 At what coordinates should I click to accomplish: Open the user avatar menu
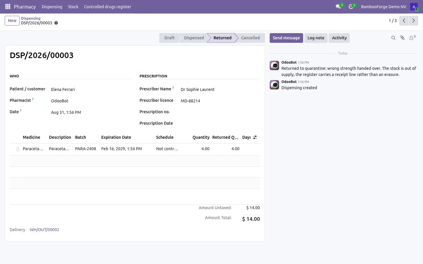click(x=414, y=7)
